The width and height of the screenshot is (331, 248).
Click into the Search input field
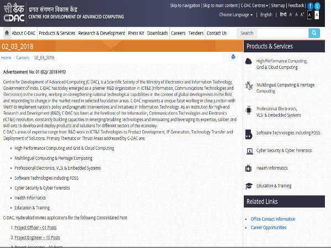273,33
